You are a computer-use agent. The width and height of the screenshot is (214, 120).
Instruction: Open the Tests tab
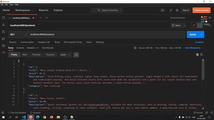pyautogui.click(x=89, y=42)
